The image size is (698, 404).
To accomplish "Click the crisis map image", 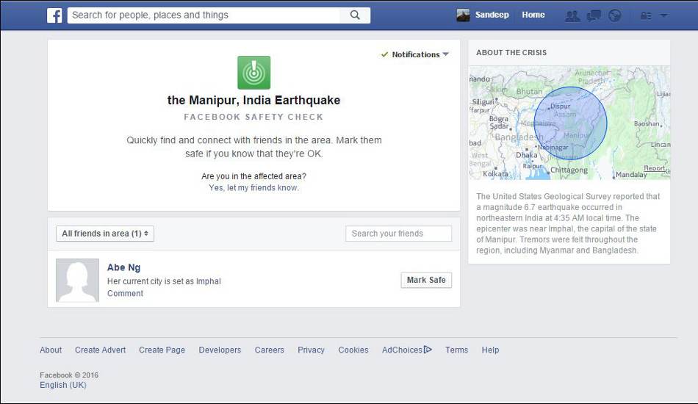I will (569, 123).
